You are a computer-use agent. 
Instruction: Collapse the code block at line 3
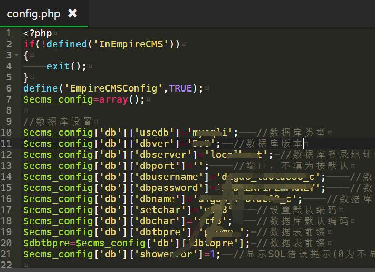[16, 55]
